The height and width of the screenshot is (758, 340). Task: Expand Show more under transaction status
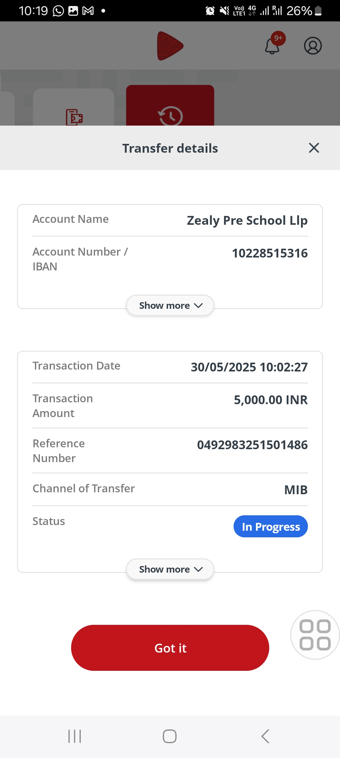coord(170,569)
